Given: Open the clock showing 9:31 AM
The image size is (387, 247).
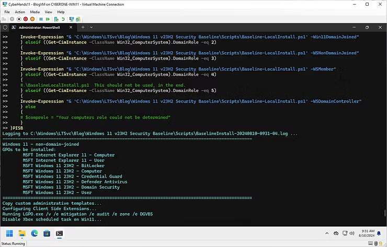Looking at the screenshot, I should point(367,233).
